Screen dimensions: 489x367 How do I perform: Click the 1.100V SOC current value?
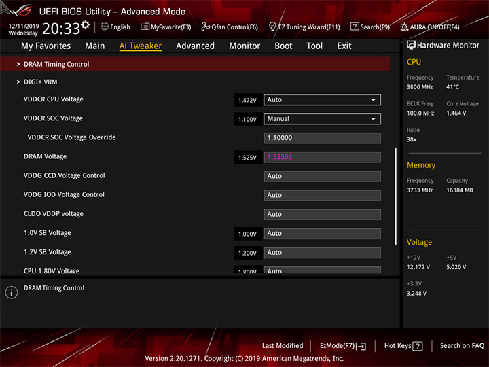click(x=248, y=119)
